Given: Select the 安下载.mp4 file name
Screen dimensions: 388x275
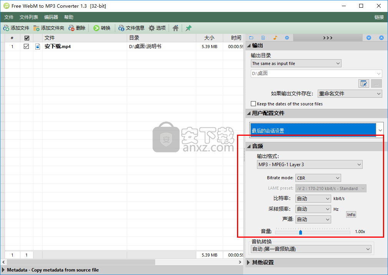Looking at the screenshot, I should [x=58, y=46].
